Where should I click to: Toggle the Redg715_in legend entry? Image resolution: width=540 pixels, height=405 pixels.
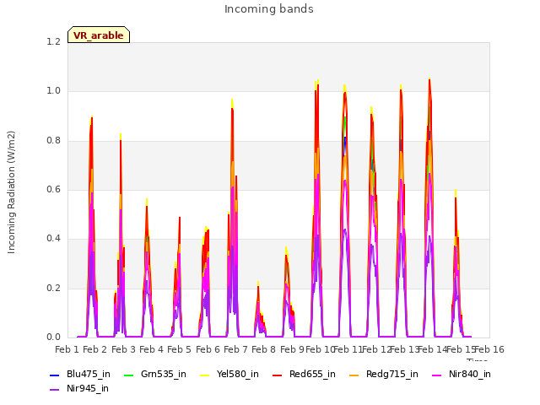tap(384, 374)
